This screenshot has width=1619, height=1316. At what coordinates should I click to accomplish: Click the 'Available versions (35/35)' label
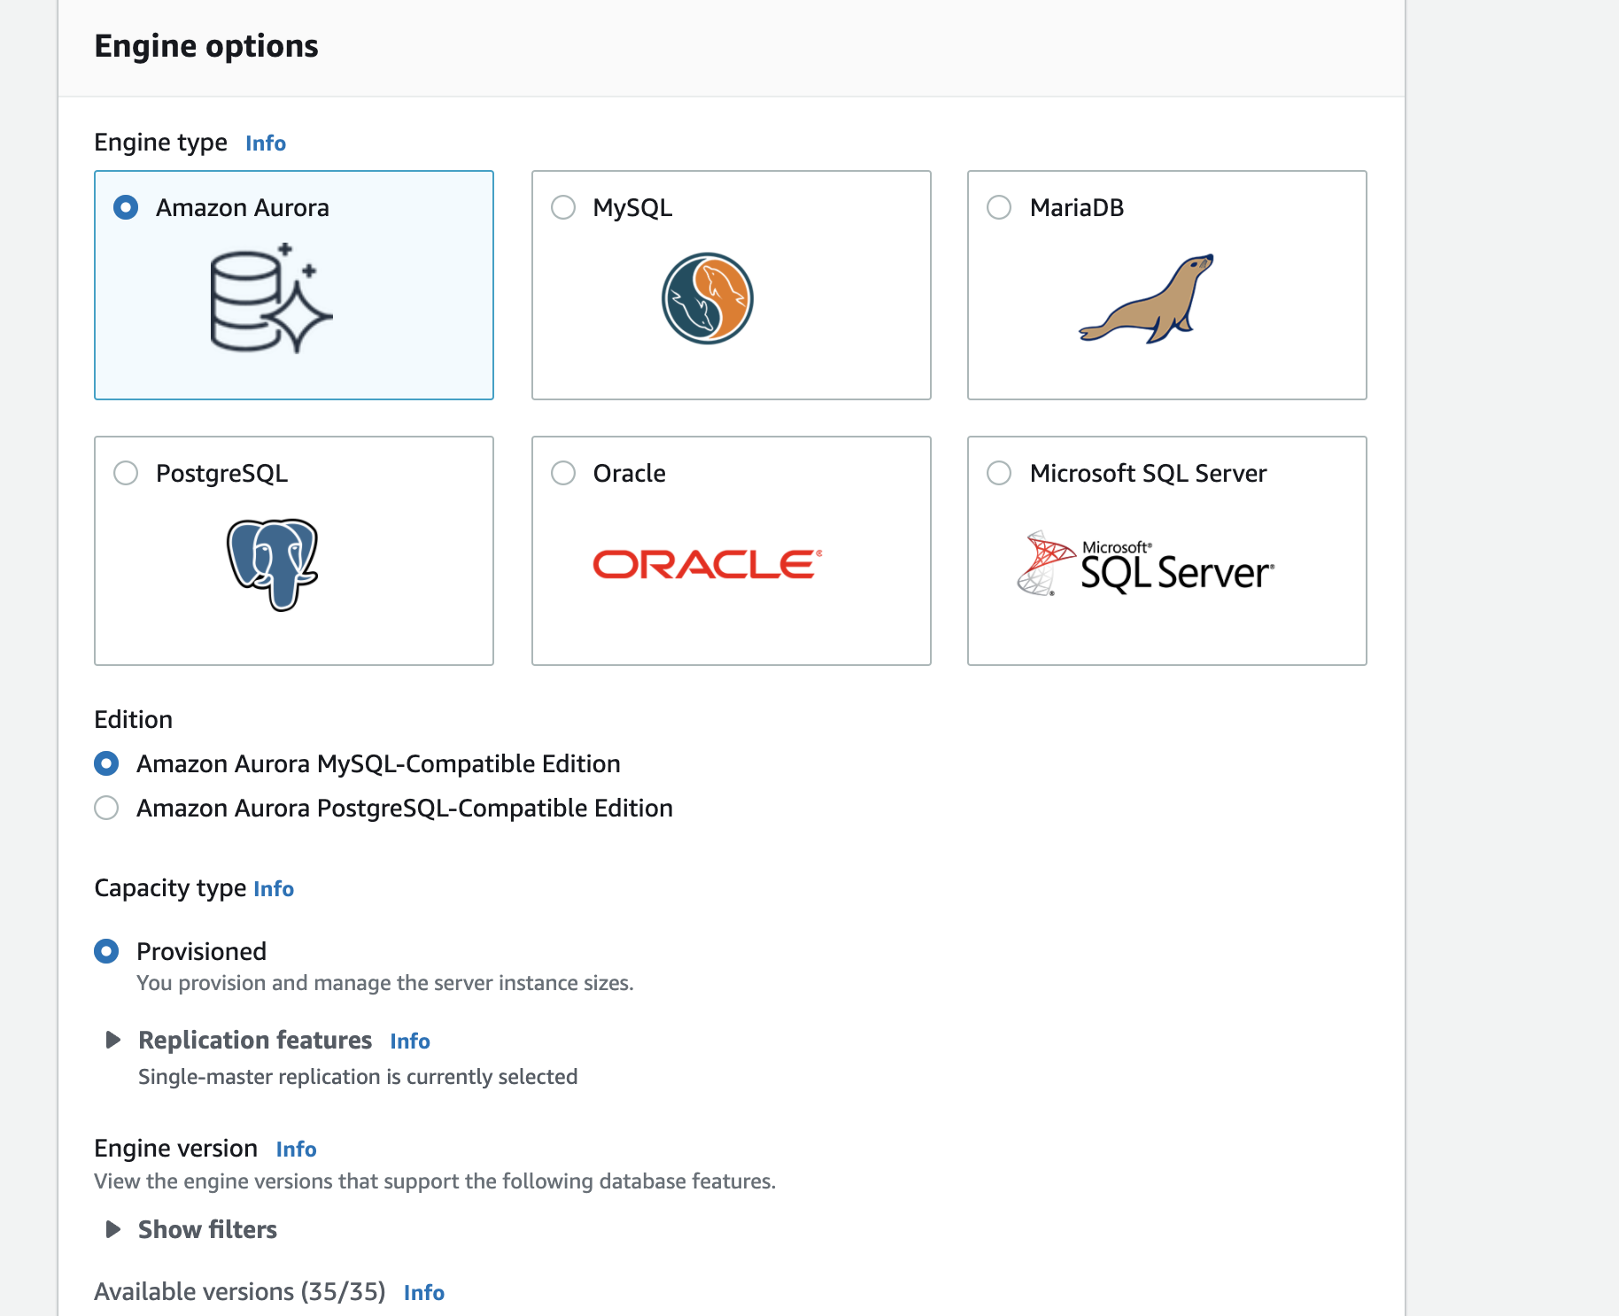pos(240,1292)
